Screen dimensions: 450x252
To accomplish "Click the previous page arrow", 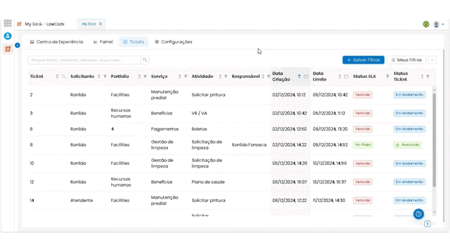I will (x=421, y=223).
